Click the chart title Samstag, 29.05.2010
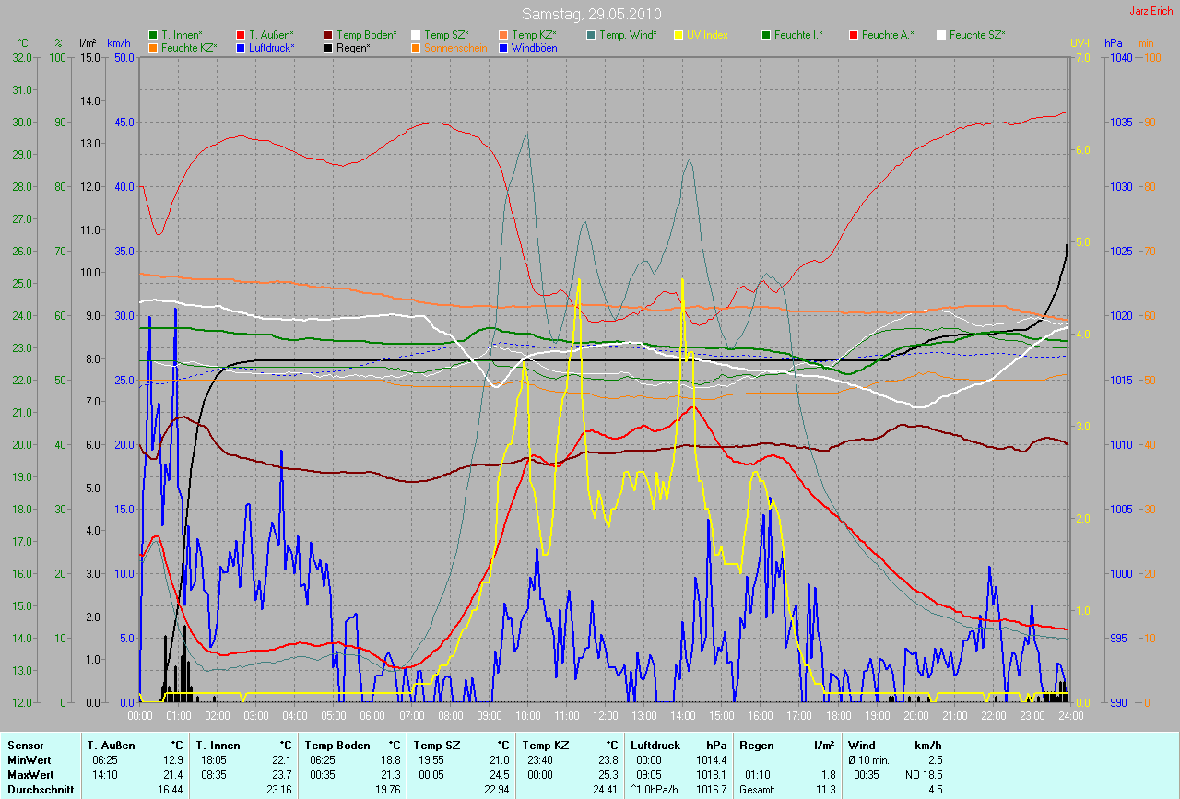The image size is (1180, 799). [x=591, y=14]
